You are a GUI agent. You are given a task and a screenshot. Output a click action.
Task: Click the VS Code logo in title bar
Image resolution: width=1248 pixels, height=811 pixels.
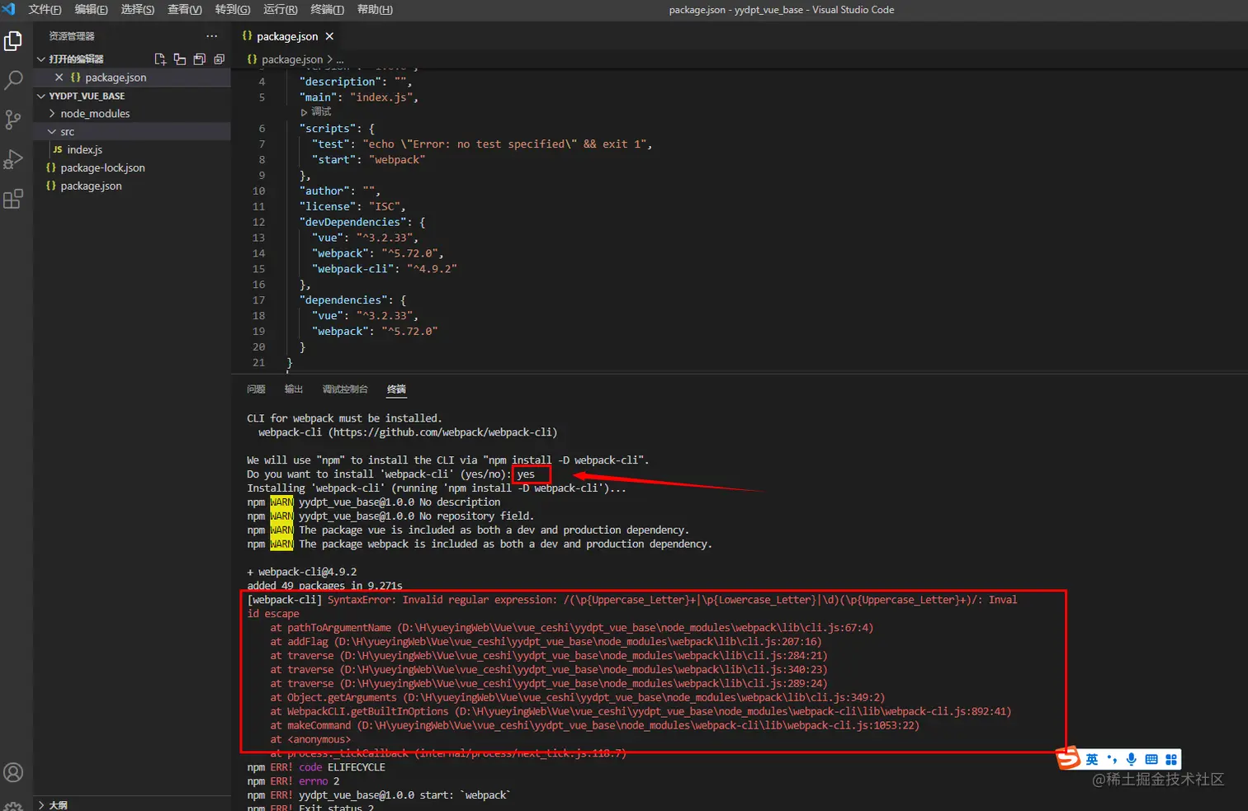pos(9,9)
